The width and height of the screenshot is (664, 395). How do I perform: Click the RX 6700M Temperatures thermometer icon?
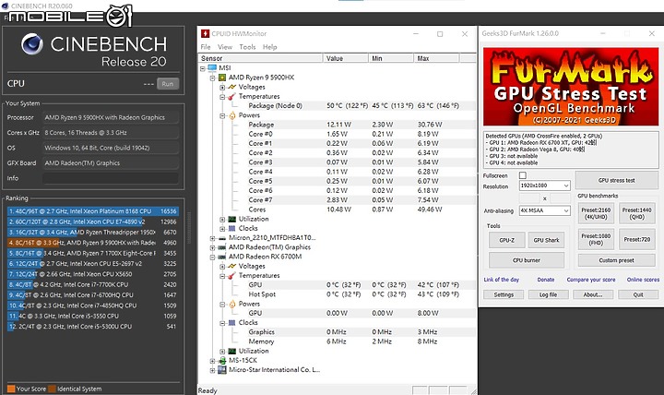231,276
